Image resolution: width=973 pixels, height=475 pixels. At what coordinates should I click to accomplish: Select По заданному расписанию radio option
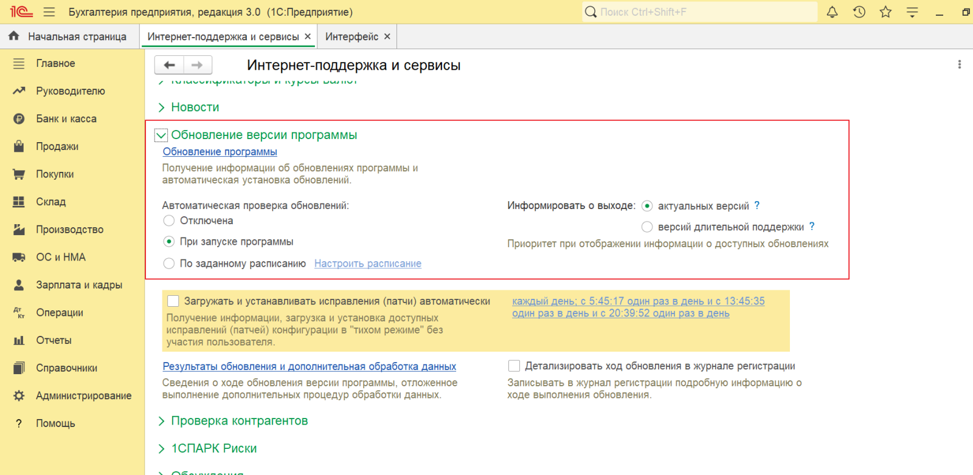[169, 264]
